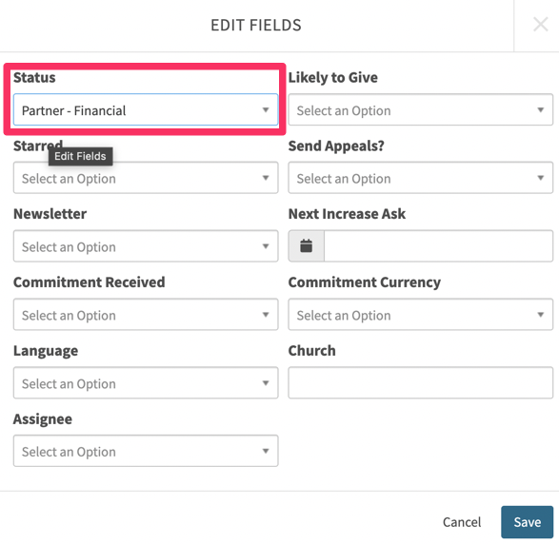This screenshot has height=544, width=559.
Task: Click the arrow icon on Language dropdown
Action: 266,383
